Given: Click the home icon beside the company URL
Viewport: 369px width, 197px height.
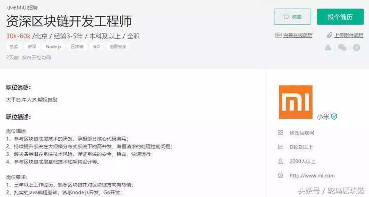Looking at the screenshot, I should click(x=280, y=175).
